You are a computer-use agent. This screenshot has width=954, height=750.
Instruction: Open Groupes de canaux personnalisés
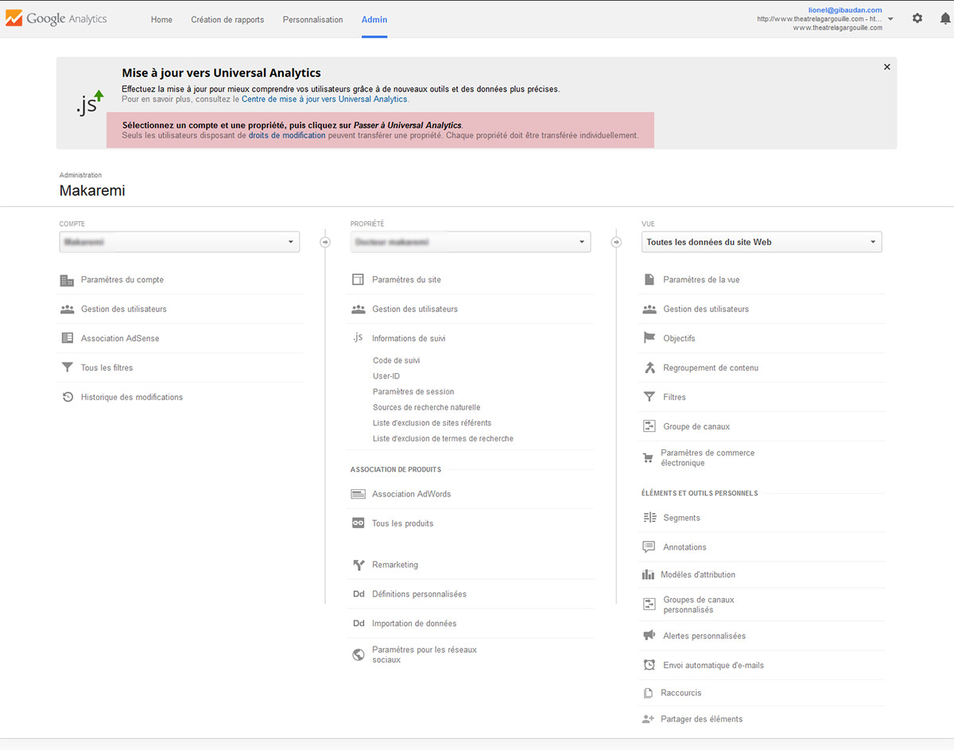click(699, 604)
